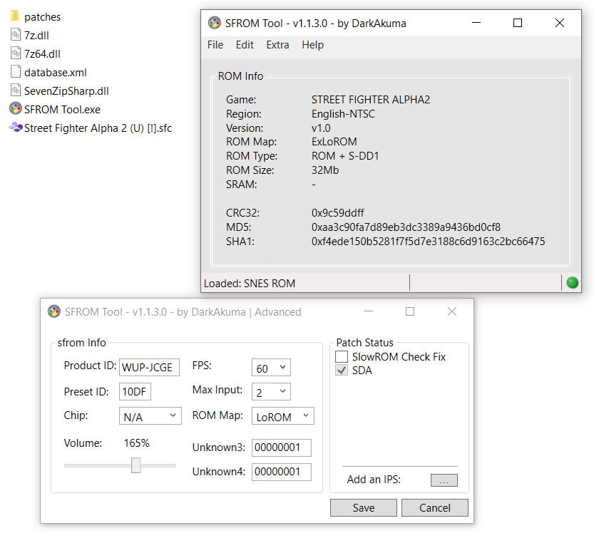Select the 7z64.dll file icon

point(15,53)
